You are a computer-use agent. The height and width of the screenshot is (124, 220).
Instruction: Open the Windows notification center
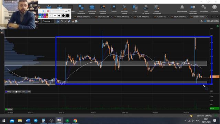214,121
